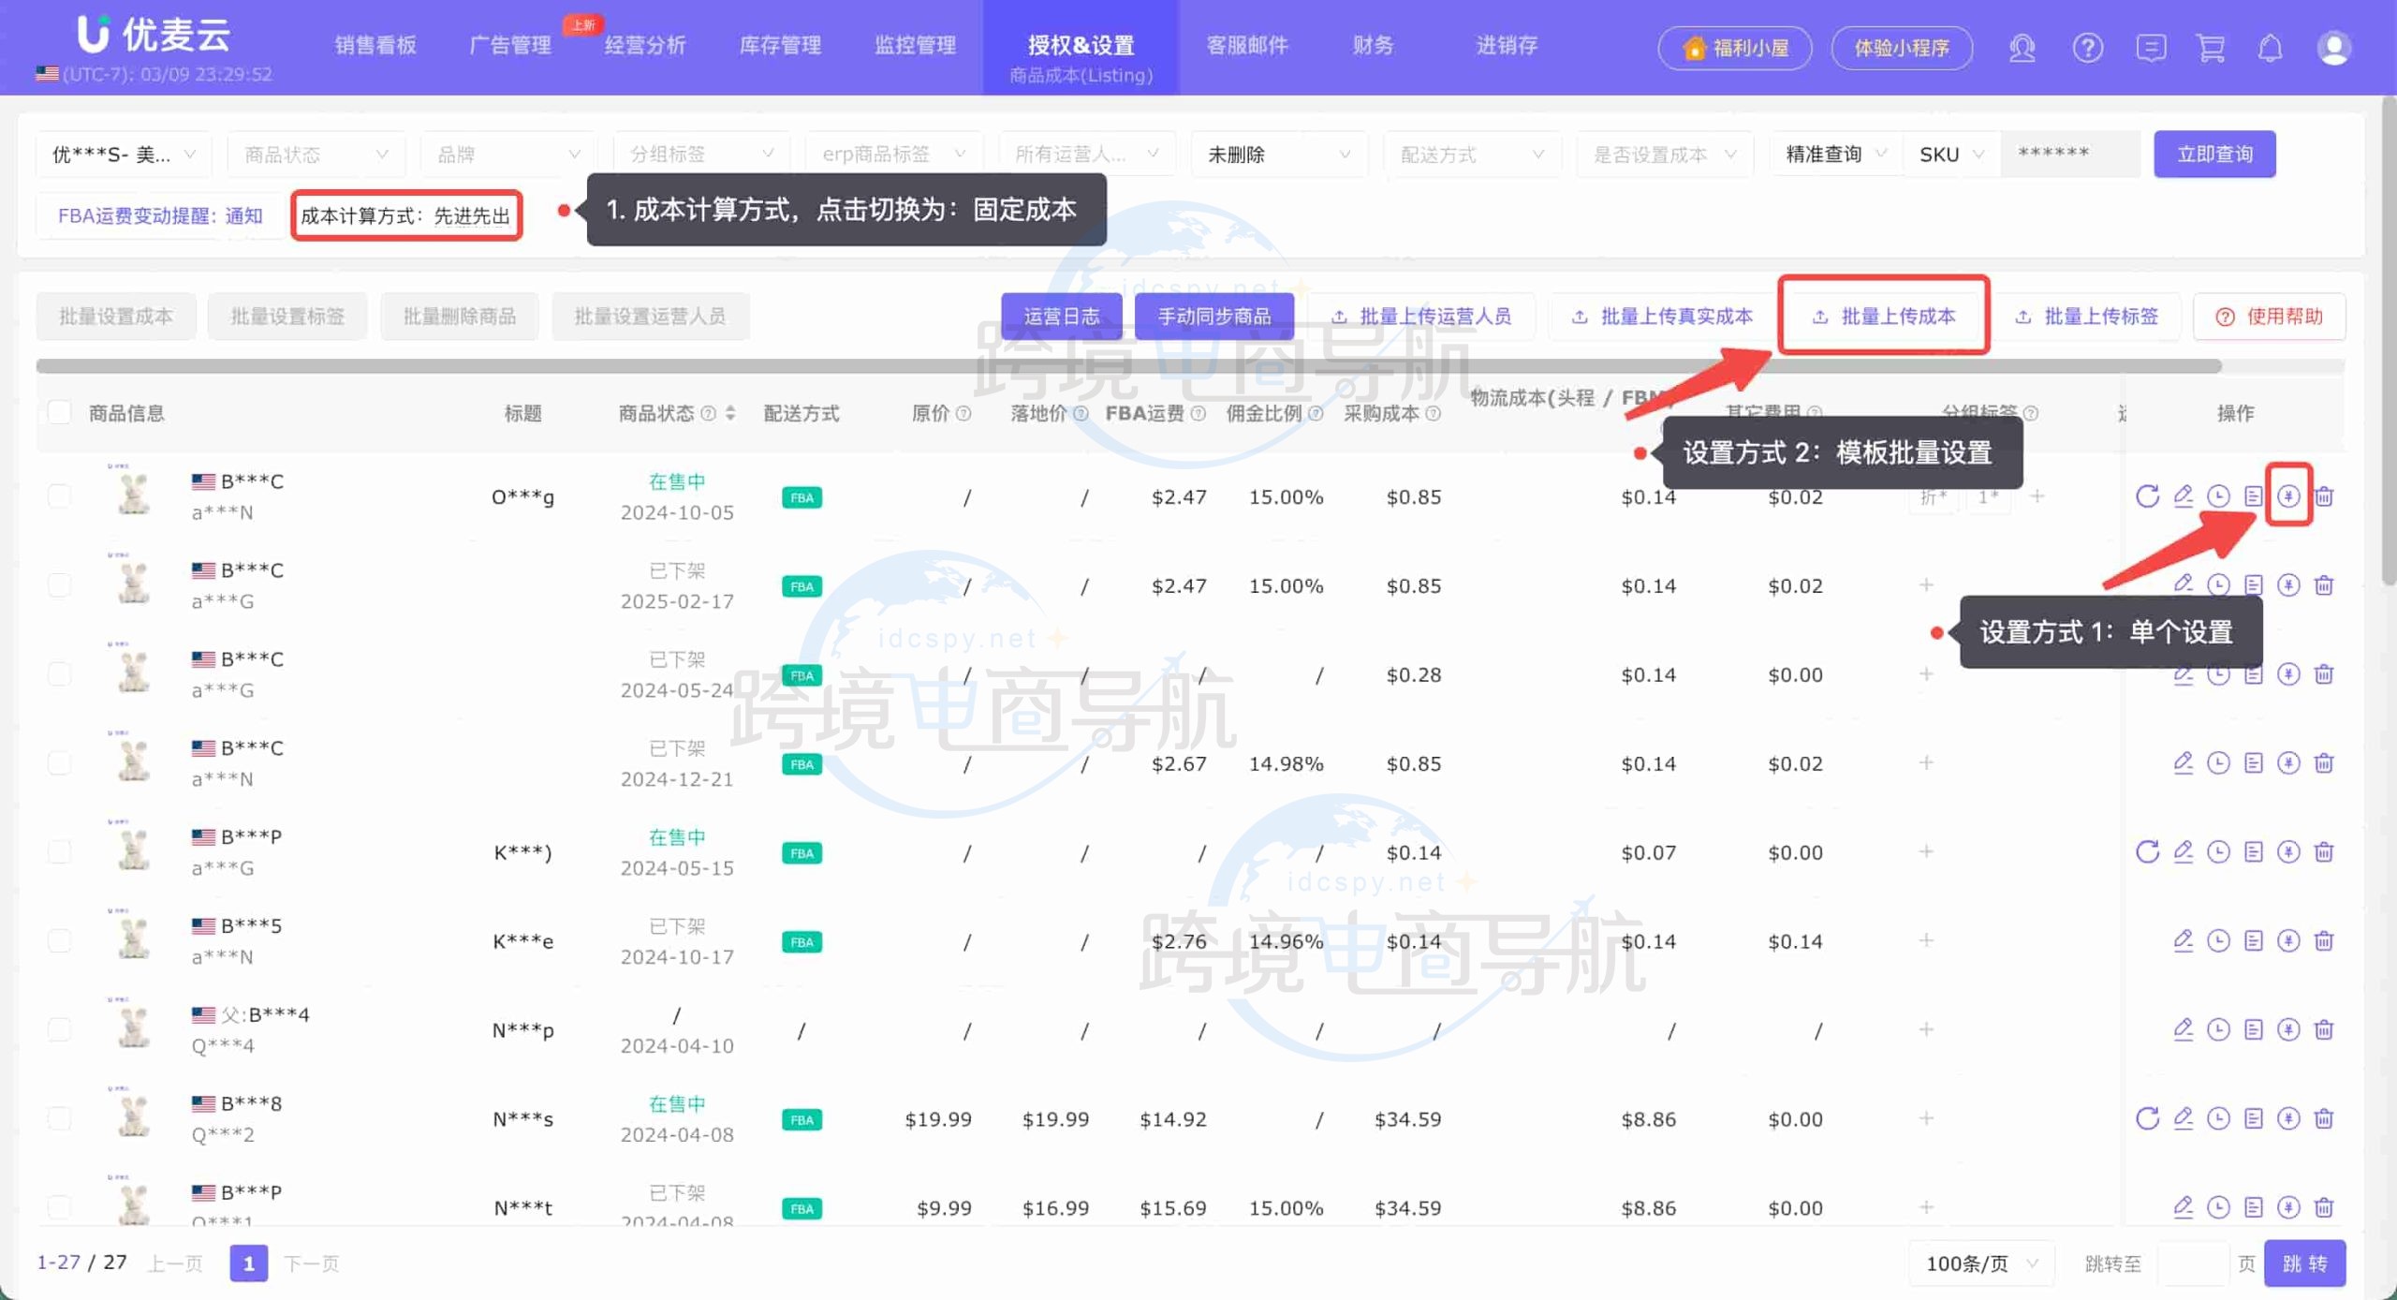2397x1300 pixels.
Task: Open the notification bell icon
Action: tap(2270, 48)
